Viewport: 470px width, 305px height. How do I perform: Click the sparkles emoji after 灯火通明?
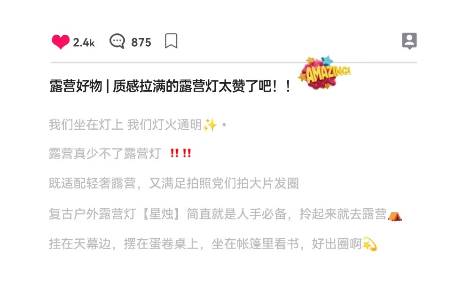(x=210, y=125)
